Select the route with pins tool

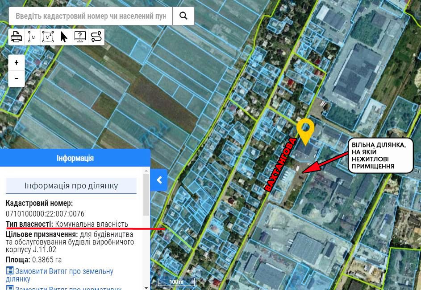coord(96,37)
